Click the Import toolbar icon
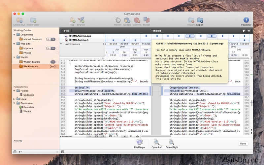Image resolution: width=264 pixels, height=165 pixels. 191,20
